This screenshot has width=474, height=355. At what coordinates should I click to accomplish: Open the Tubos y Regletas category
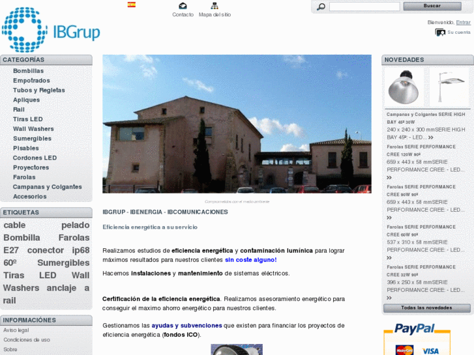click(39, 91)
